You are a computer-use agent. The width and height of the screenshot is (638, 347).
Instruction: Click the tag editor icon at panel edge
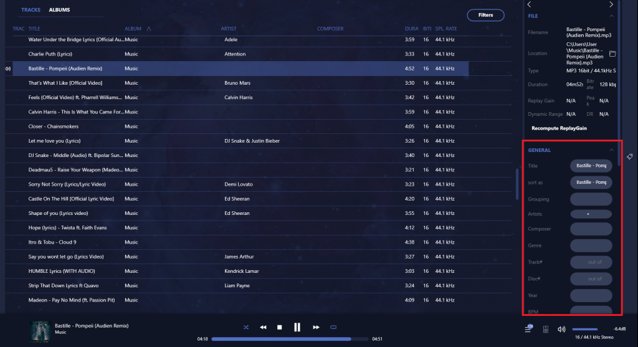(629, 156)
